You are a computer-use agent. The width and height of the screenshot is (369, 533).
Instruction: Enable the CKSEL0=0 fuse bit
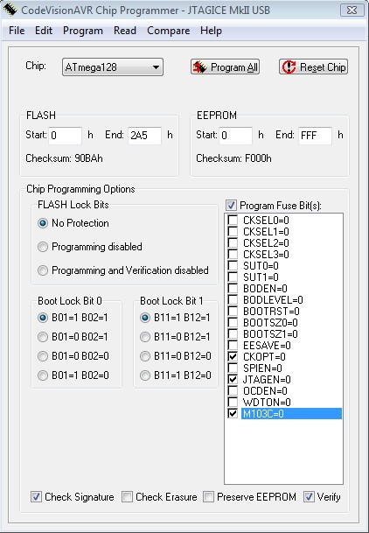pyautogui.click(x=233, y=220)
